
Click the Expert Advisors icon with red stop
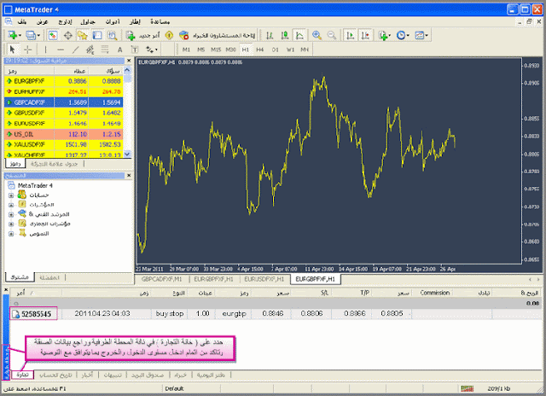[x=184, y=35]
